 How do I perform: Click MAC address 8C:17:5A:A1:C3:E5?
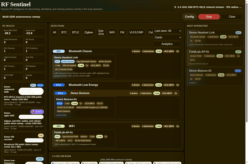[64, 69]
